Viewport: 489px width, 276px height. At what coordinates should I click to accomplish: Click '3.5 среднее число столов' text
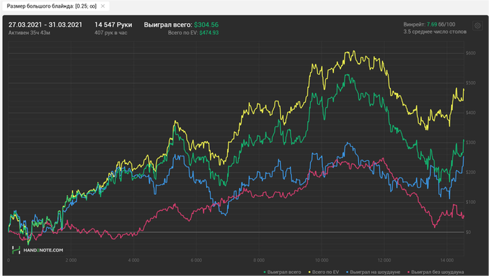tap(435, 31)
